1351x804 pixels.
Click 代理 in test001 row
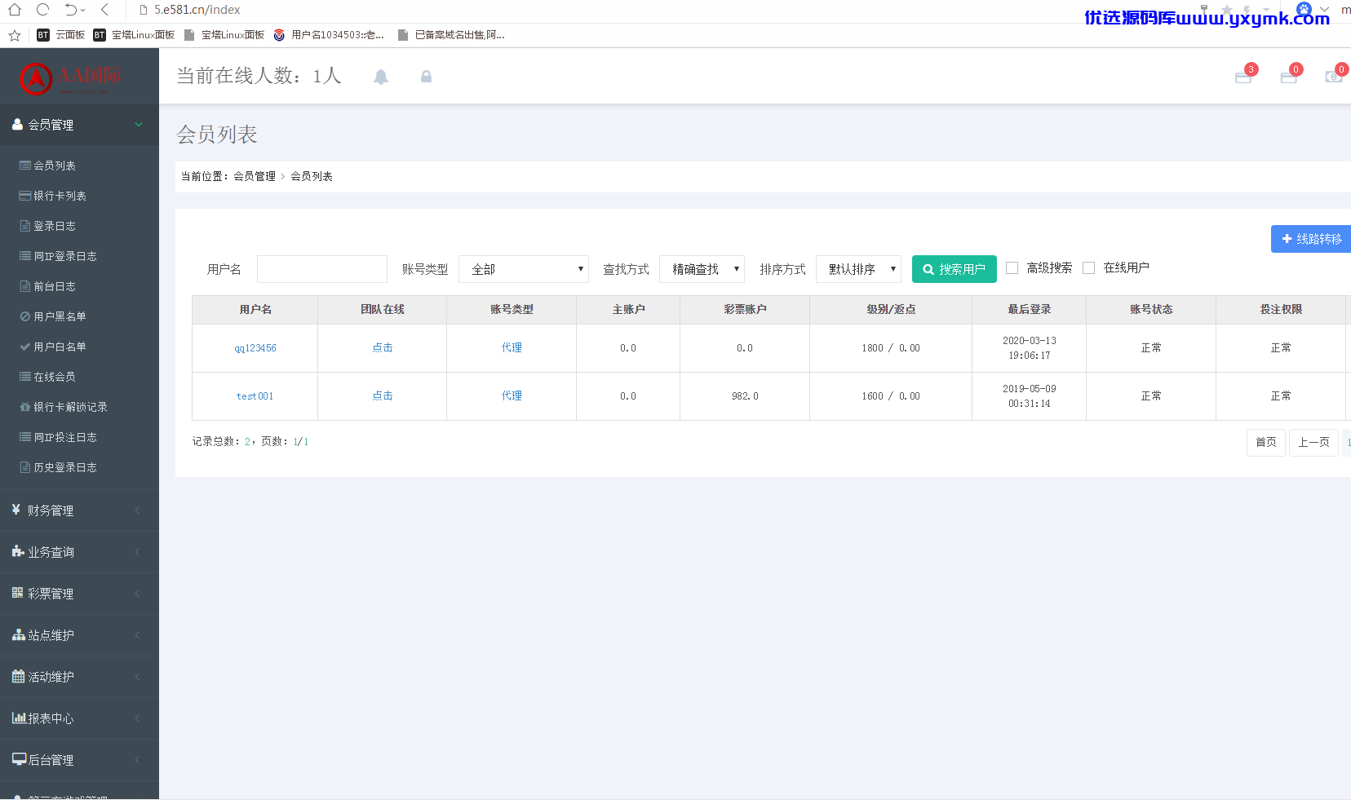pos(512,395)
